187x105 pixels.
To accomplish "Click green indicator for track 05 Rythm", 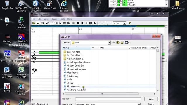I will (118, 3).
